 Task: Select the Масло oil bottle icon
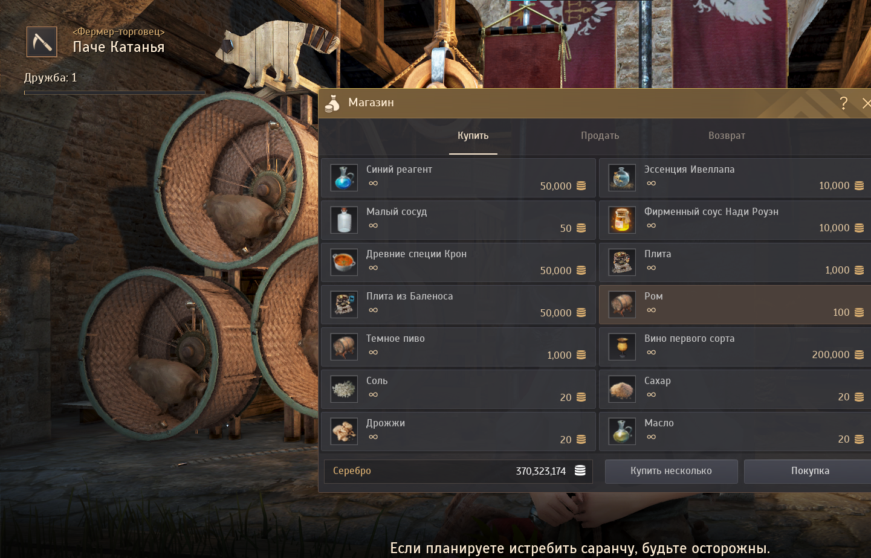622,432
